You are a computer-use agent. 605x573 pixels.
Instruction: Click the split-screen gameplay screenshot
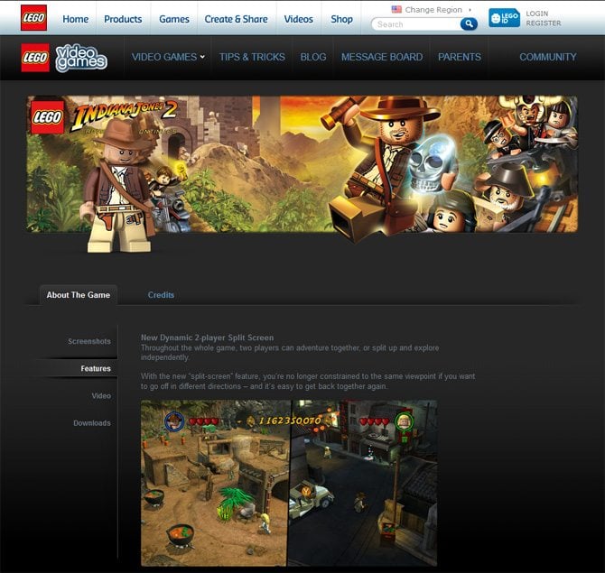[289, 483]
